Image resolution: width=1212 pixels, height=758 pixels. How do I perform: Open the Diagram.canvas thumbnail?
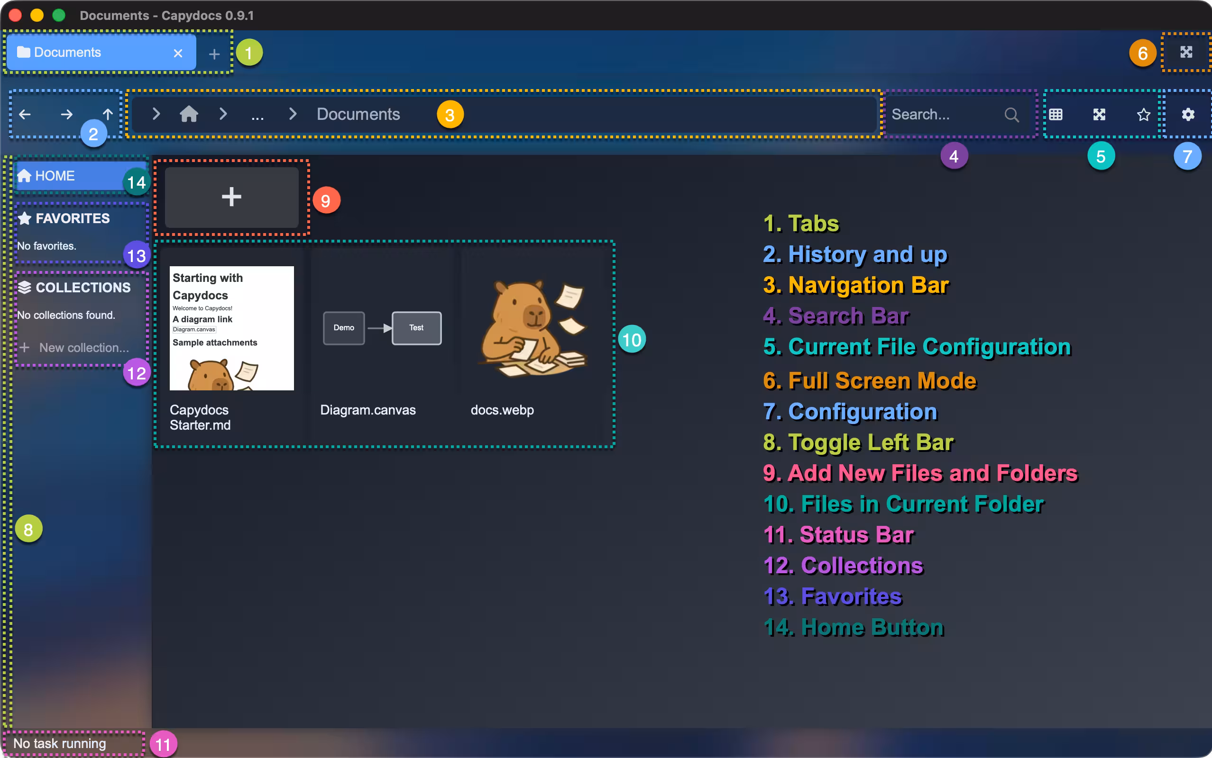point(382,328)
